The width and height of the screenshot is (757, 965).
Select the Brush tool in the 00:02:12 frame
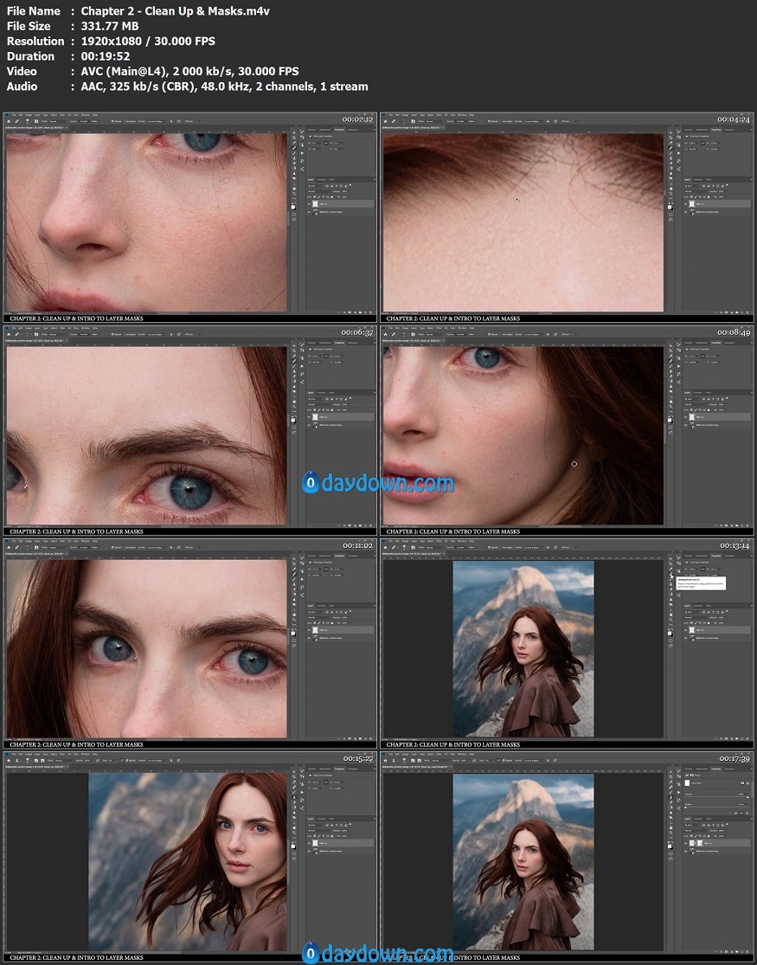coord(294,153)
